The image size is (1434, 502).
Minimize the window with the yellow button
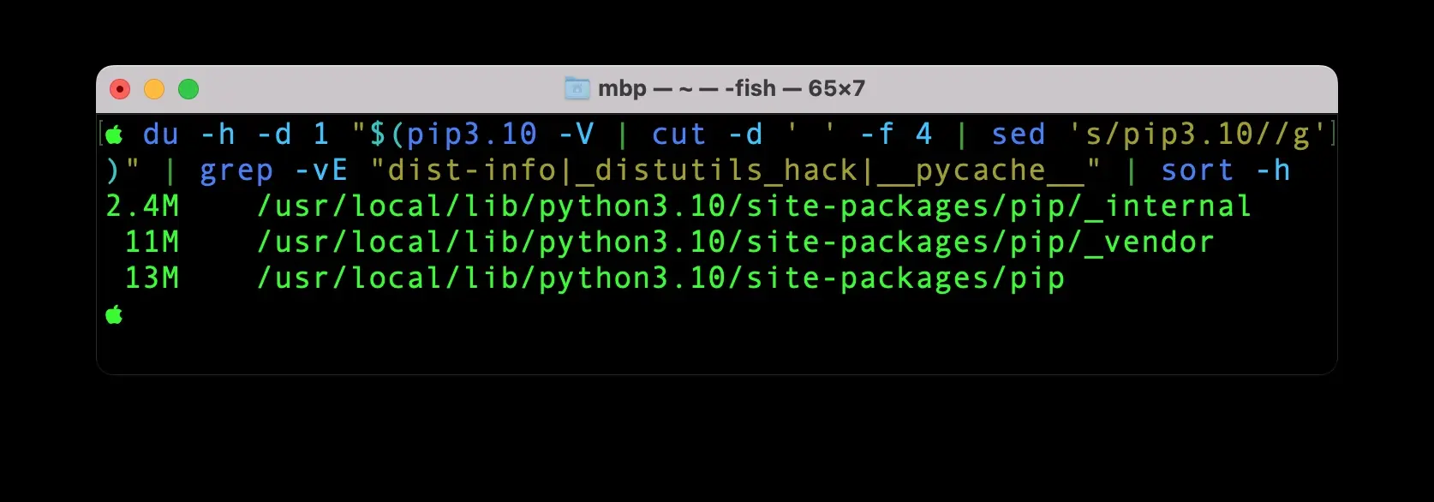[x=154, y=89]
